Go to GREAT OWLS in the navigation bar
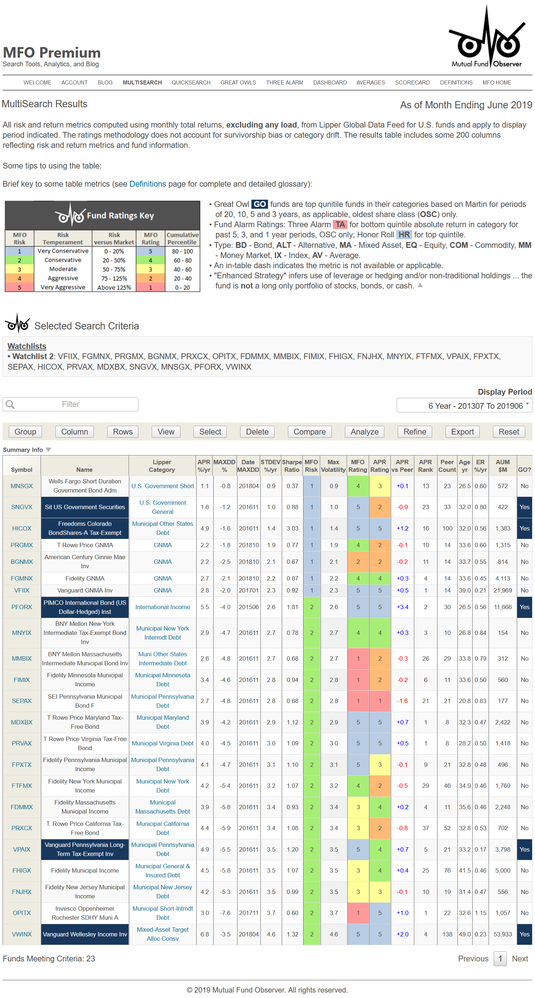Screen dimensions: 535x998 point(238,83)
